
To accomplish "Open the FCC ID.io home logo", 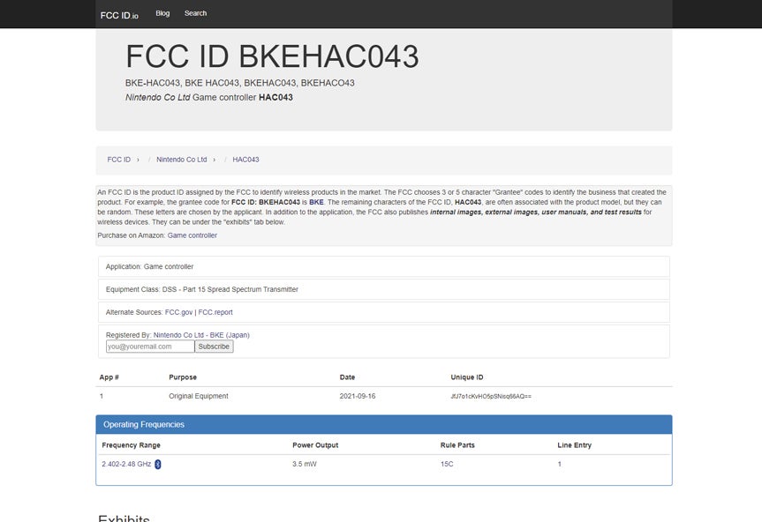I will [x=119, y=15].
